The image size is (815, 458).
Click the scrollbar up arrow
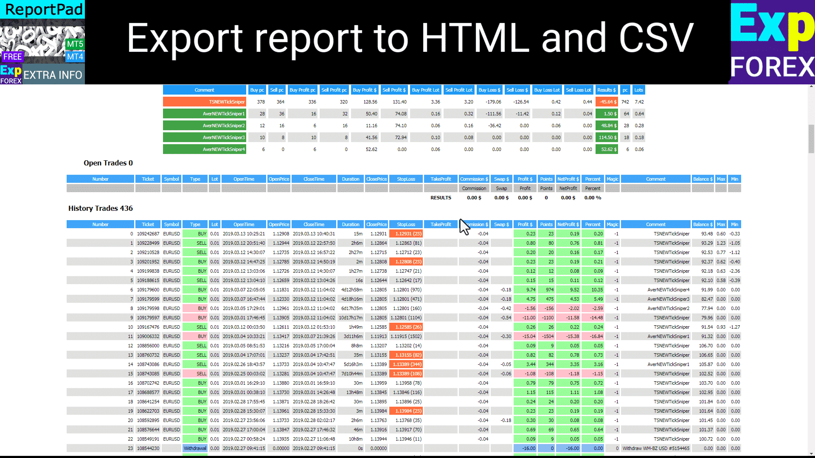[811, 87]
